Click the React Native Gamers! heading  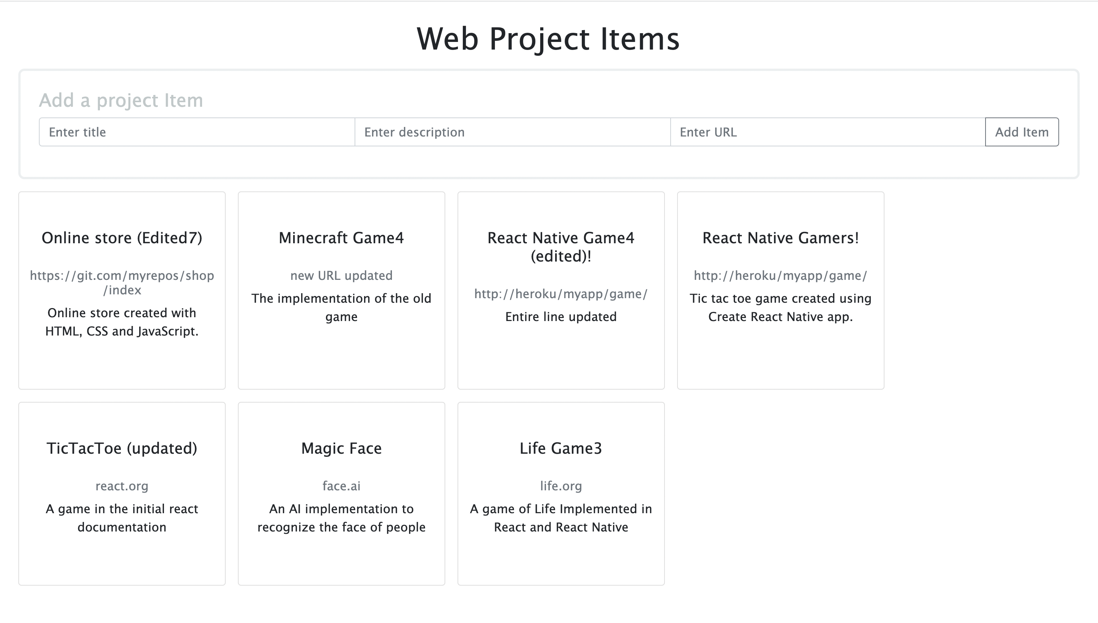coord(780,238)
